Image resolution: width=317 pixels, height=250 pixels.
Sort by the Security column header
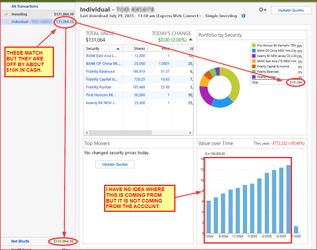click(103, 48)
